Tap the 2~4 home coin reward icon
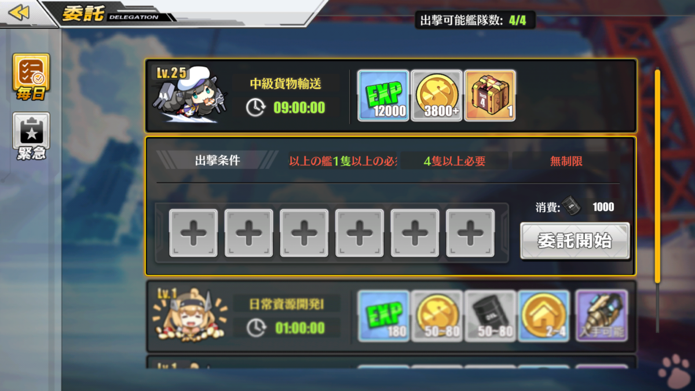The image size is (695, 391). (x=544, y=316)
